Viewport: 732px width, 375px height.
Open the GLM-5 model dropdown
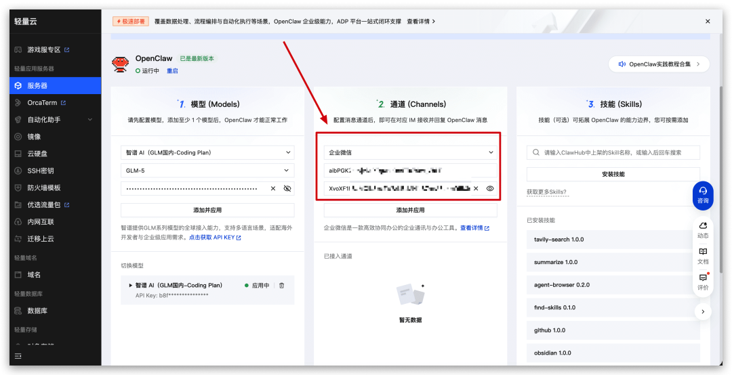(x=207, y=171)
